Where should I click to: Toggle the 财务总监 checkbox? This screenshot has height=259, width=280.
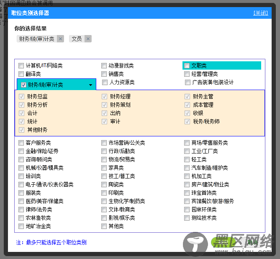[22, 97]
